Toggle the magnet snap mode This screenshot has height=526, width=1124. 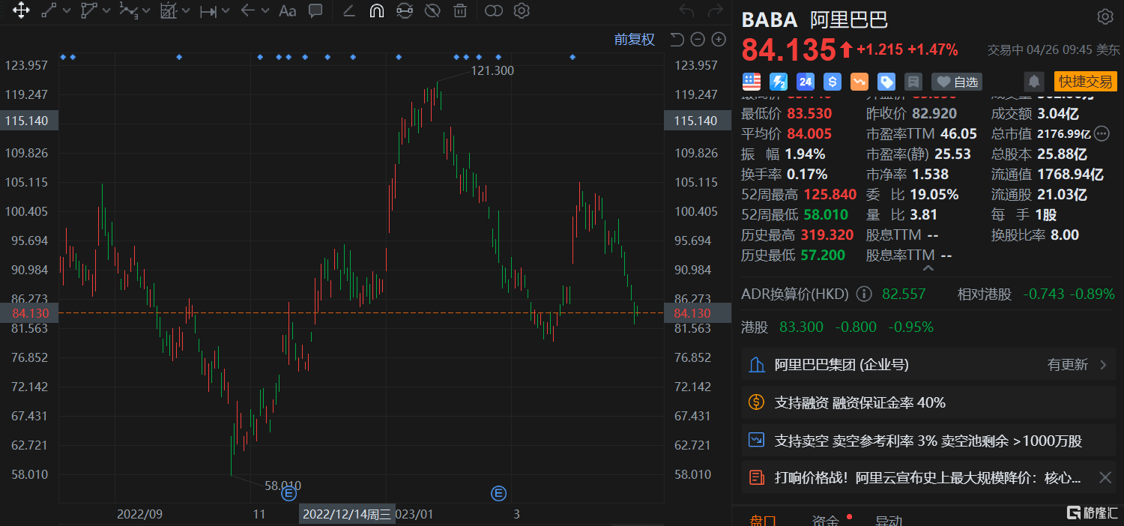pos(377,10)
